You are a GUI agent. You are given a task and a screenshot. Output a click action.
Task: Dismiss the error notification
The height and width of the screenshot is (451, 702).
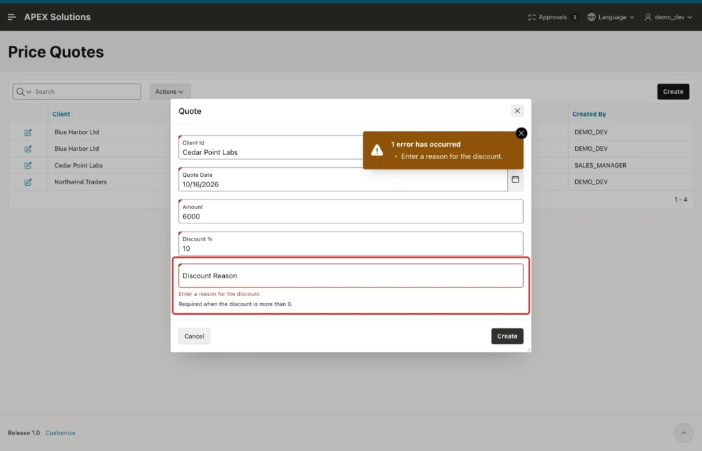[521, 134]
